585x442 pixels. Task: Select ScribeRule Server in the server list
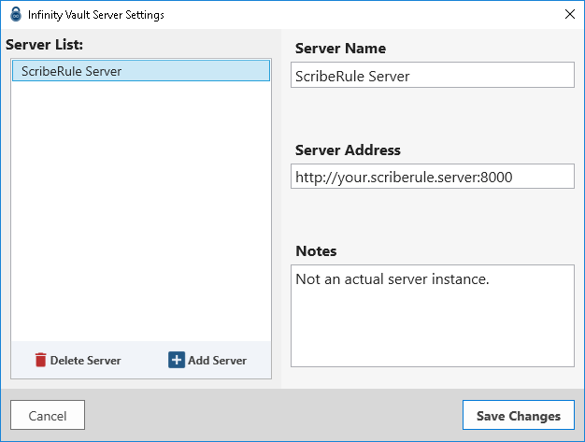pyautogui.click(x=140, y=71)
